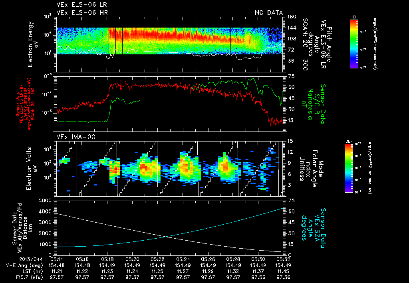Click the 05:22 time tick label
Image resolution: width=409 pixels, height=283 pixels.
(x=157, y=259)
